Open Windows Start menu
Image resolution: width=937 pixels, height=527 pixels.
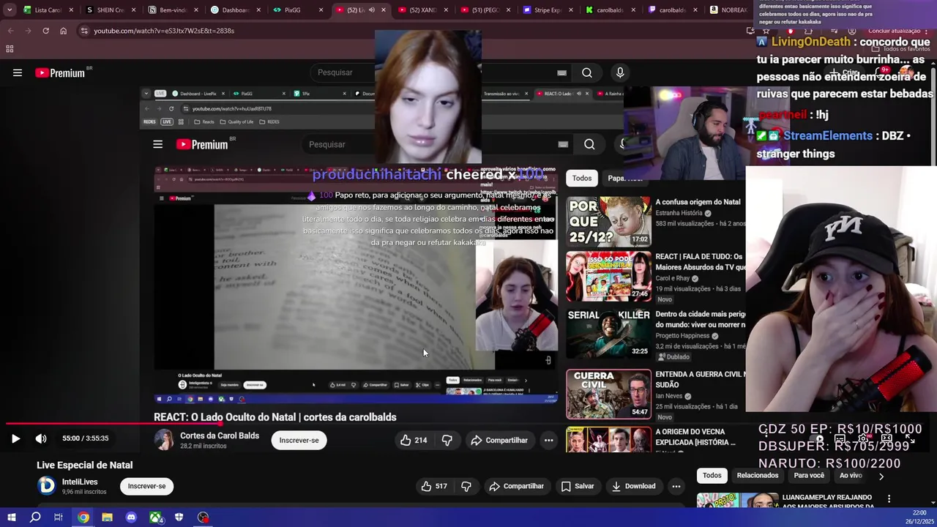point(11,517)
